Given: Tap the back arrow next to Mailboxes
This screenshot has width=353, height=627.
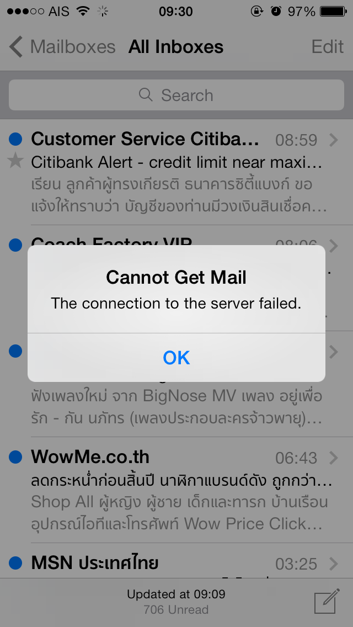Looking at the screenshot, I should tap(15, 47).
